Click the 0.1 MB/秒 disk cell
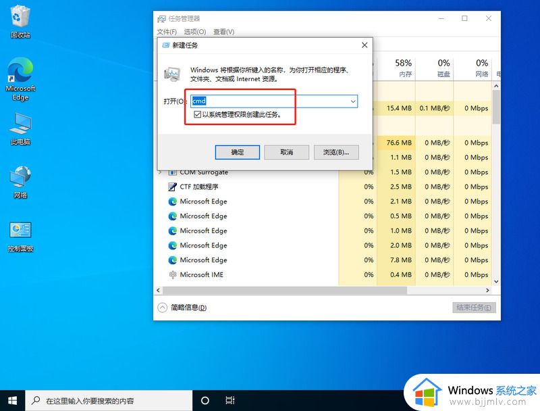The image size is (540, 411). (435, 108)
